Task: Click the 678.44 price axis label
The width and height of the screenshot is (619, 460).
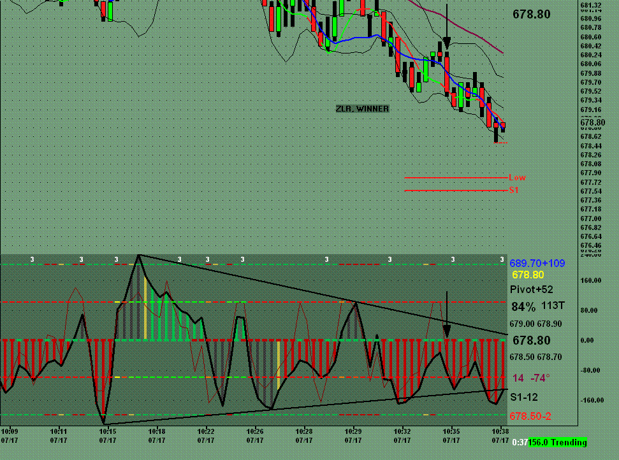Action: pos(591,146)
